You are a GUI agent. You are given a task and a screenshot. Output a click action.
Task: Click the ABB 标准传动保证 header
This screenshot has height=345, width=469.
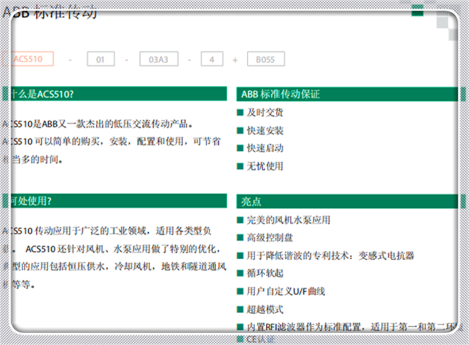[x=351, y=94]
